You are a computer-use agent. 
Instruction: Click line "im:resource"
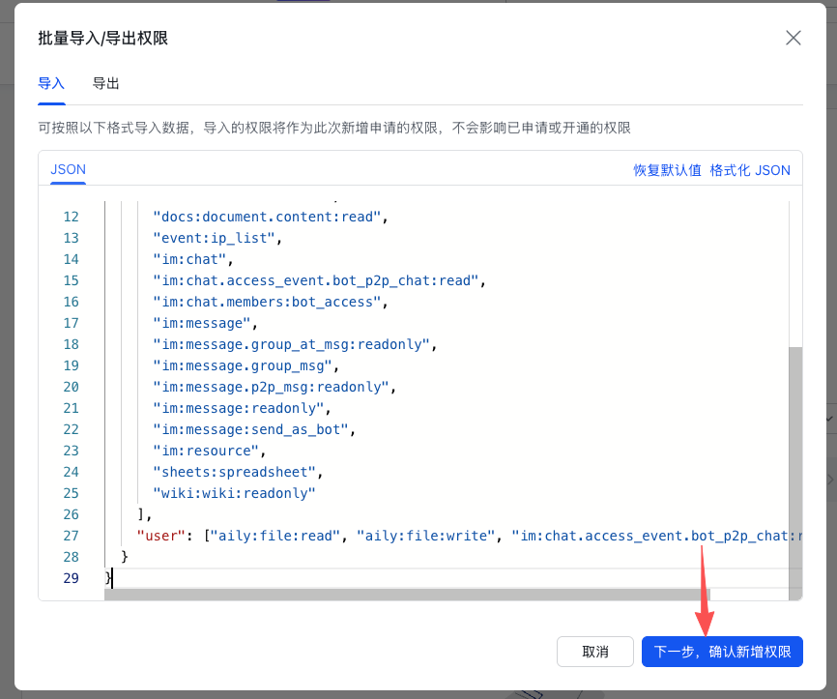coord(209,451)
